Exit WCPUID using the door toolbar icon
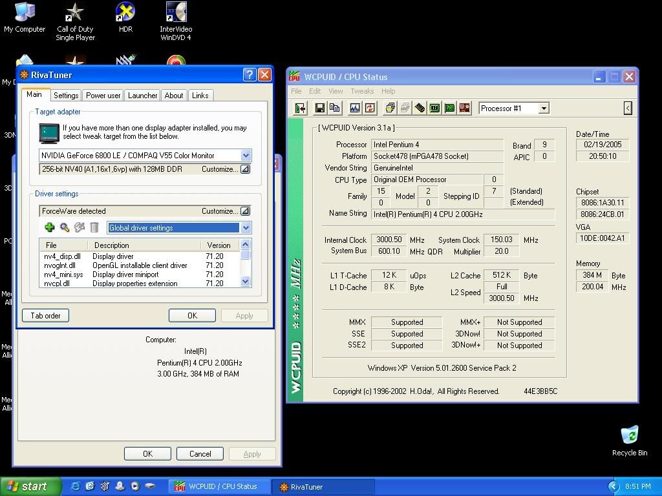 [x=299, y=108]
